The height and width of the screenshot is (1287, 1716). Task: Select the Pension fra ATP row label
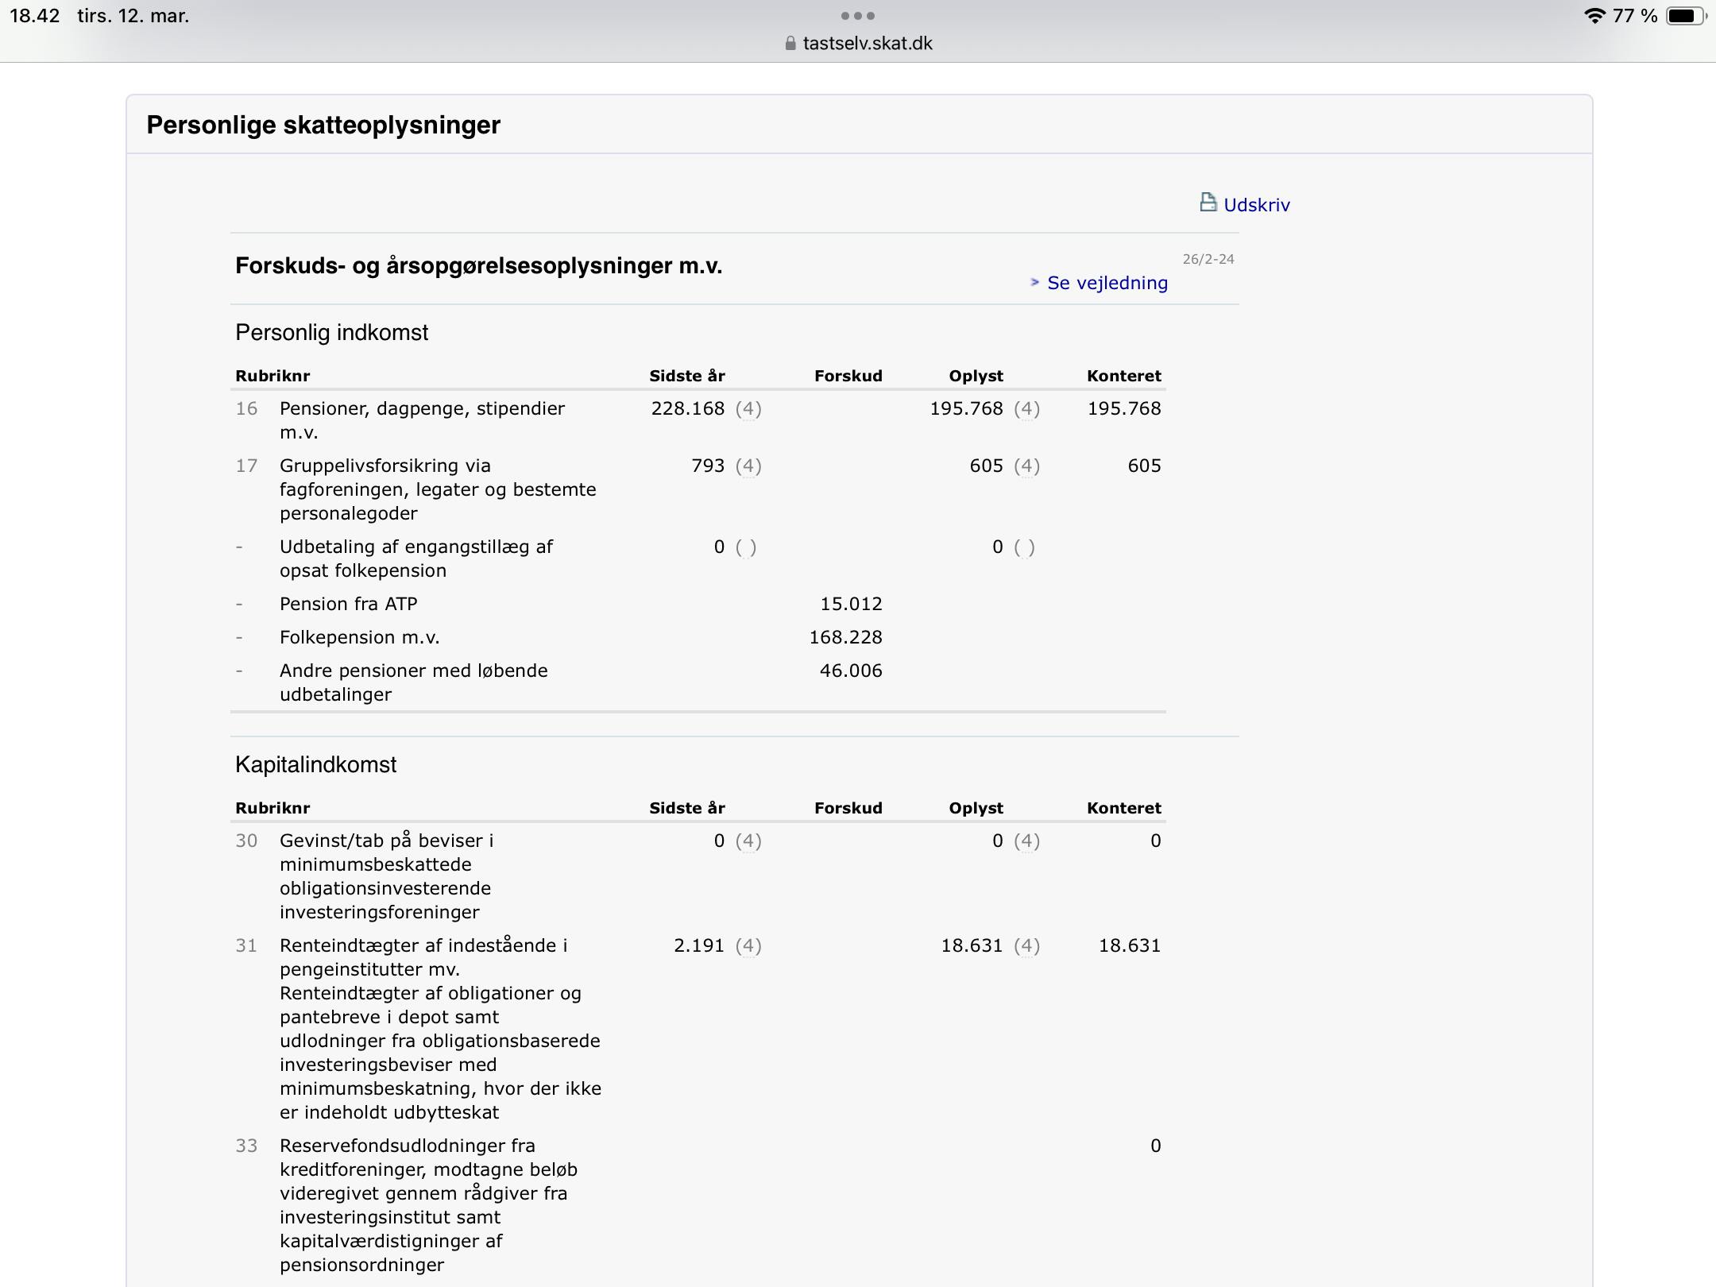coord(348,604)
